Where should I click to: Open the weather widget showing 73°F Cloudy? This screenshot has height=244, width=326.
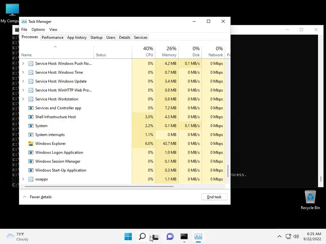18,236
